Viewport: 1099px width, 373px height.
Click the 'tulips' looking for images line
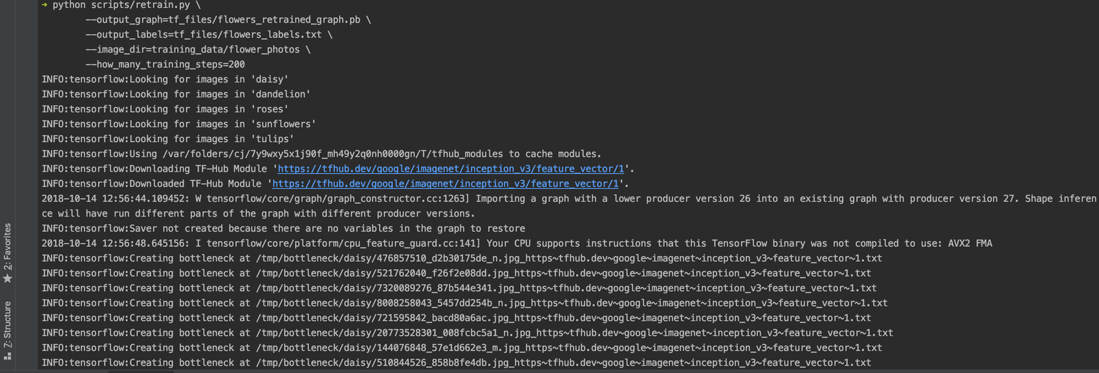[168, 139]
